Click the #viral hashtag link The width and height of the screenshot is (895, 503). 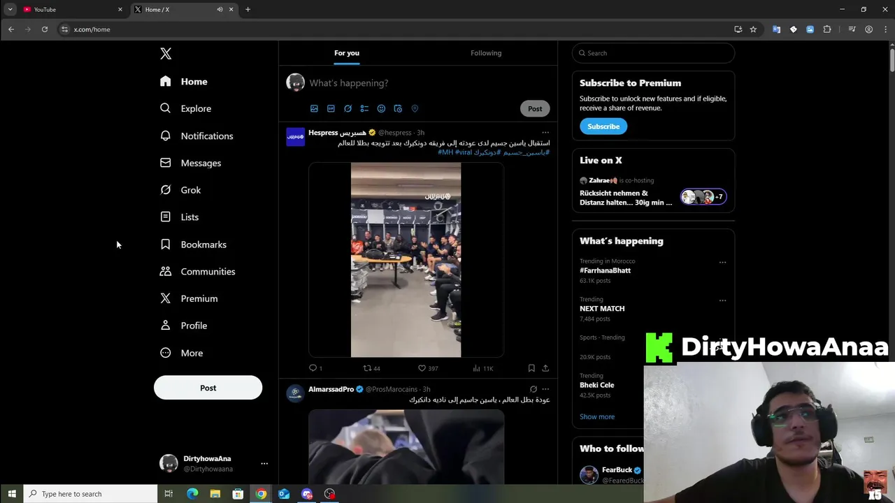pyautogui.click(x=464, y=152)
